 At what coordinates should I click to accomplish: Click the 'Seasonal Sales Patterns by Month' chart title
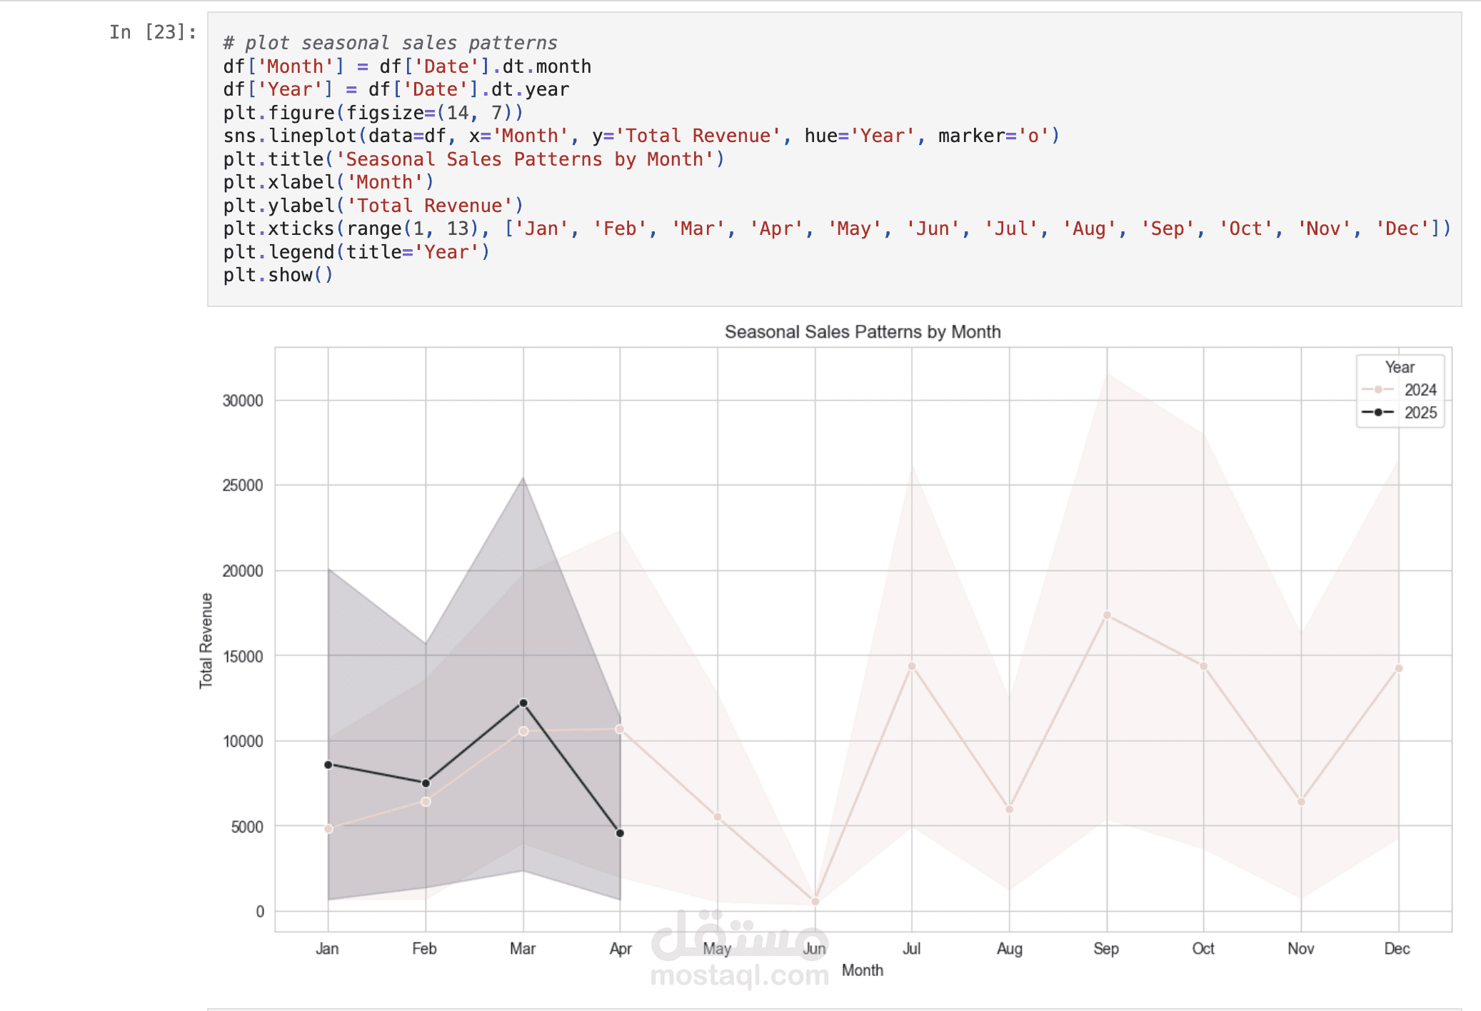pos(862,332)
